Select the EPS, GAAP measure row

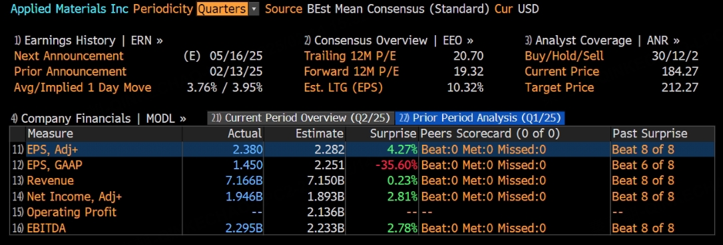click(x=362, y=165)
